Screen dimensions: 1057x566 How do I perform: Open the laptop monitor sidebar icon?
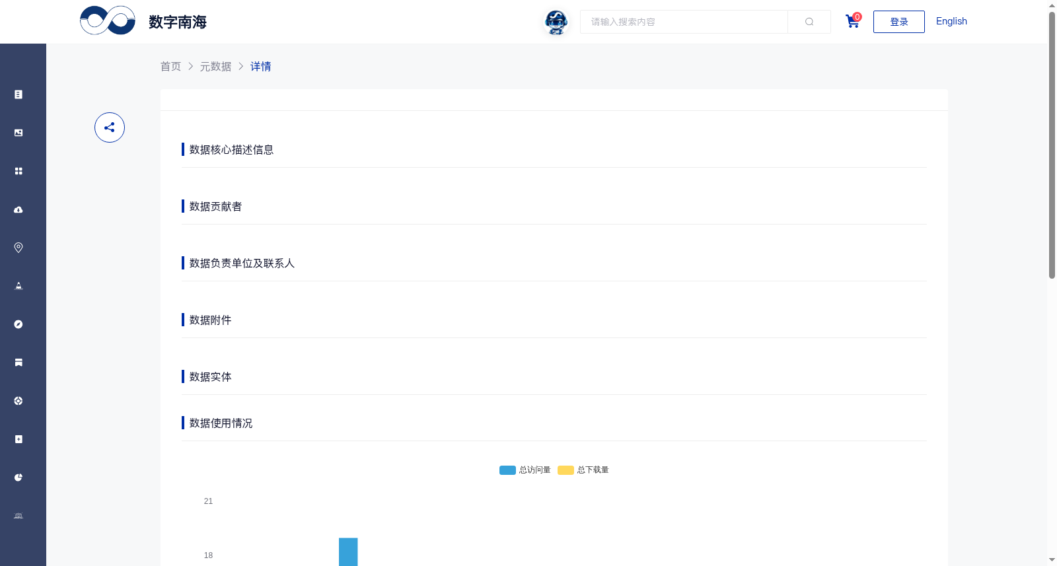pos(18,516)
